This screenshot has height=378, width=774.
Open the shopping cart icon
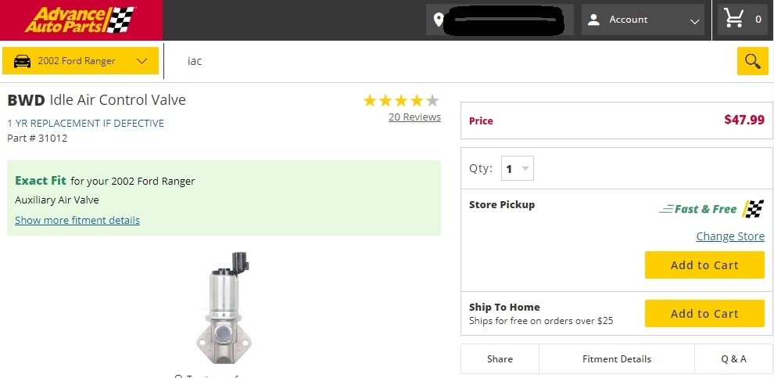pos(733,19)
